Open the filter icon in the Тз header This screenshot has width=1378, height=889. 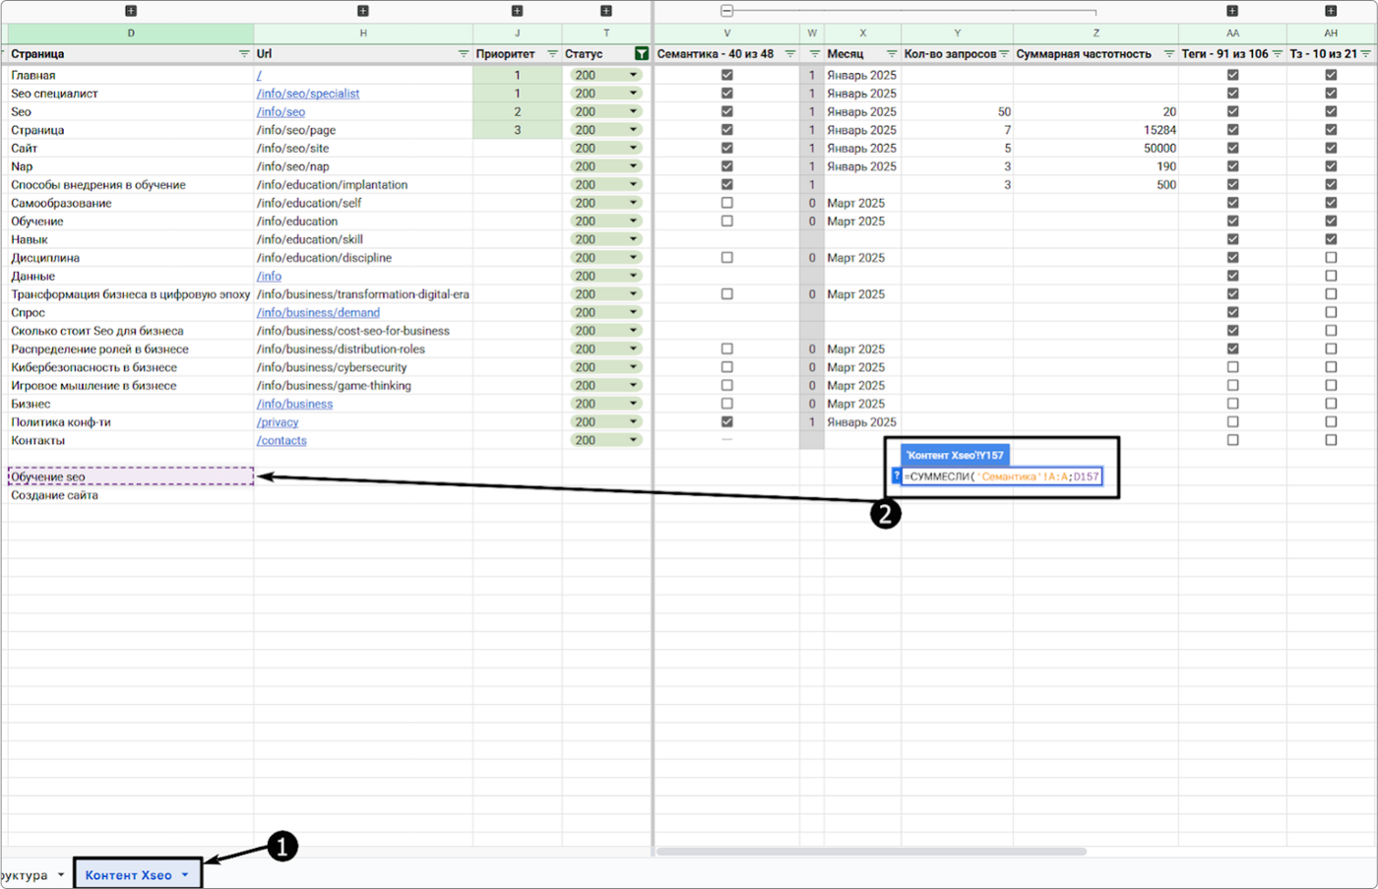tap(1366, 54)
